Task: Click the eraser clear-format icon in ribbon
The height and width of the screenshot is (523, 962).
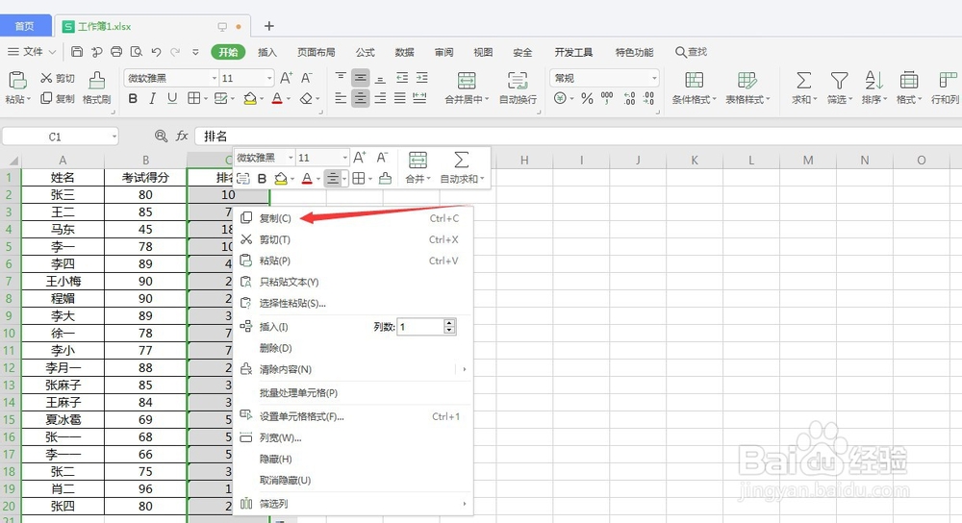Action: click(x=306, y=98)
